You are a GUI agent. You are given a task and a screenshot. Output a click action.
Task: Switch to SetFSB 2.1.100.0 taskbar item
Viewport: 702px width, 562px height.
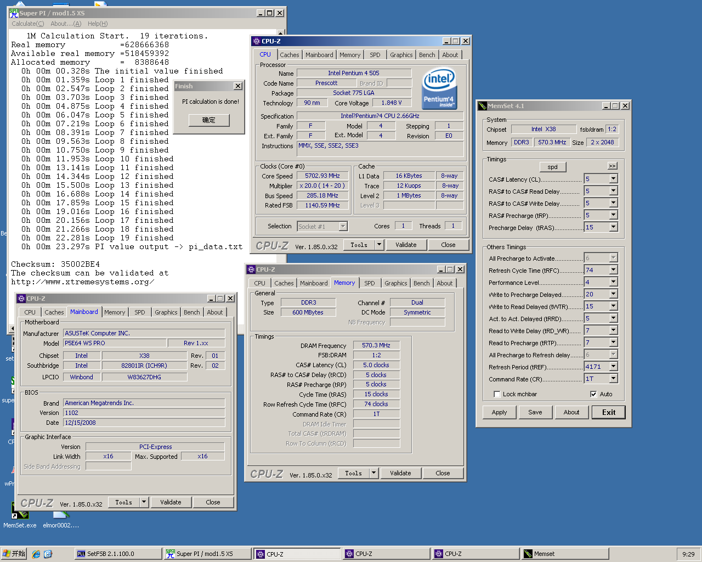pyautogui.click(x=117, y=554)
